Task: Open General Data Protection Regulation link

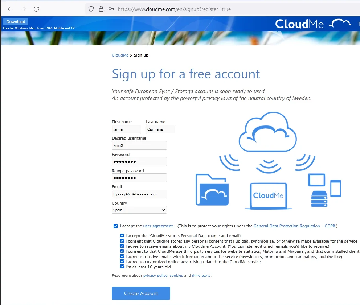Action: [294, 226]
